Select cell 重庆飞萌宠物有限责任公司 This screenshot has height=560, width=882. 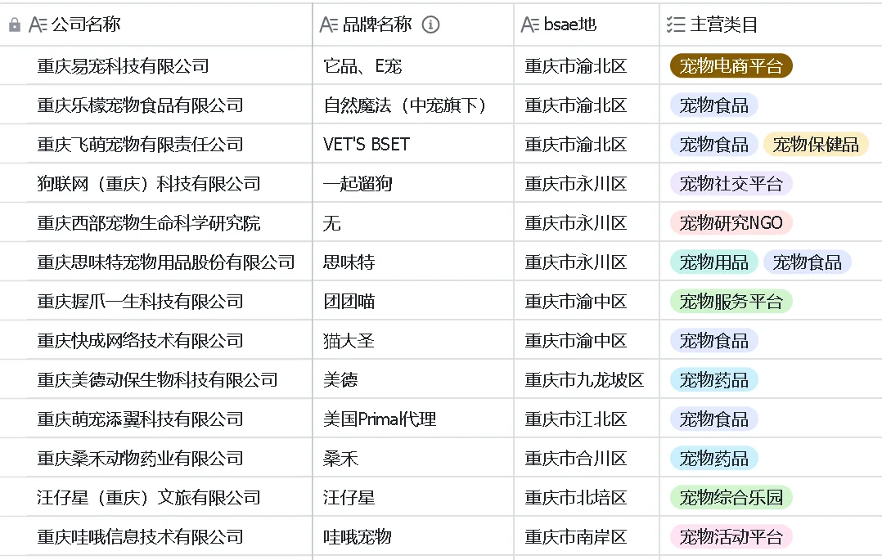point(155,145)
